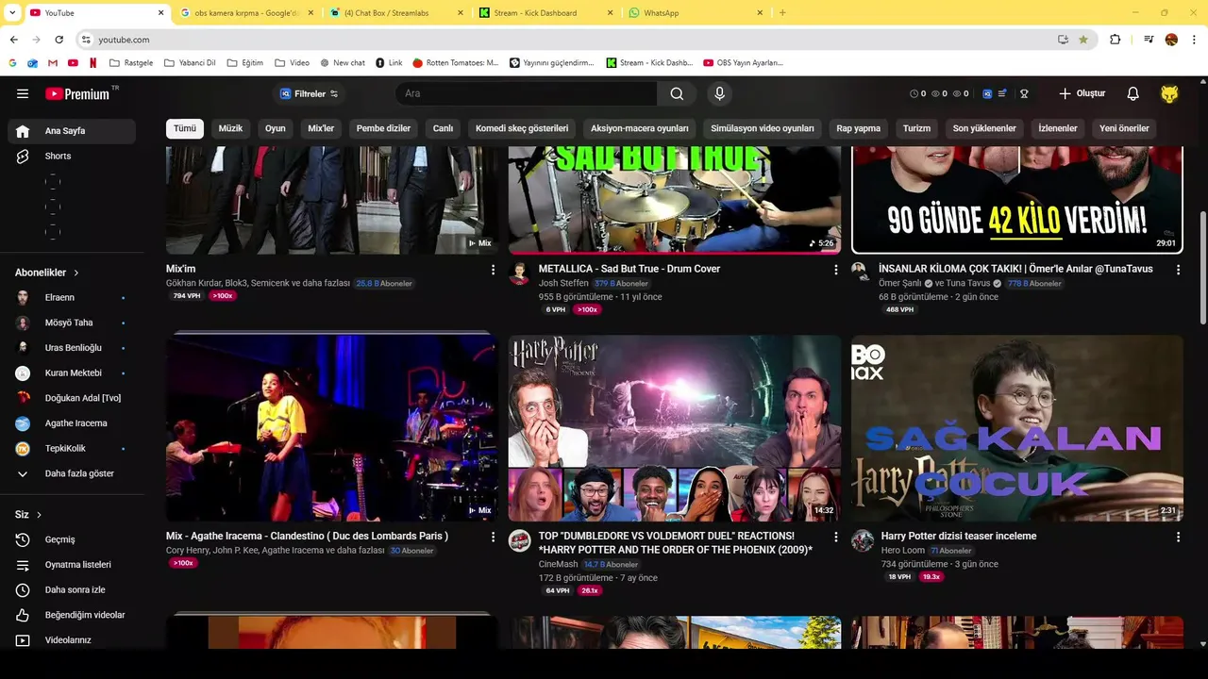
Task: Click the Ömer Şanlı channel name
Action: [899, 283]
